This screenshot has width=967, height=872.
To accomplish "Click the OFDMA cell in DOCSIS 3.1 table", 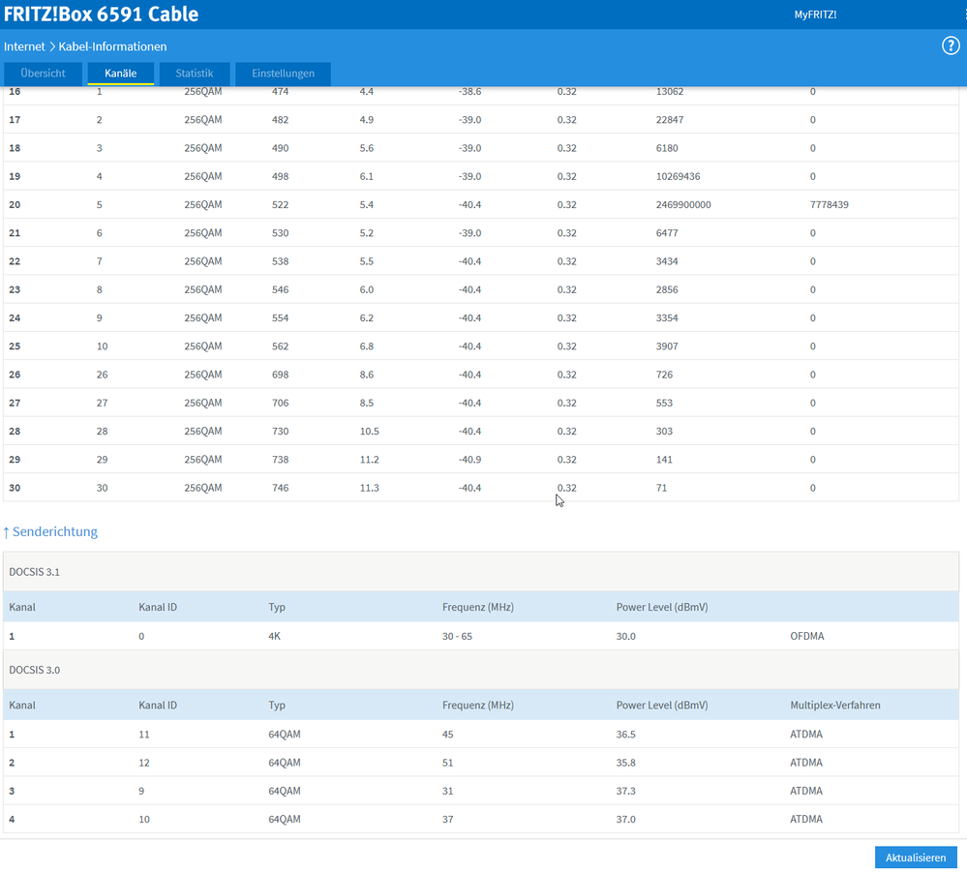I will click(807, 637).
